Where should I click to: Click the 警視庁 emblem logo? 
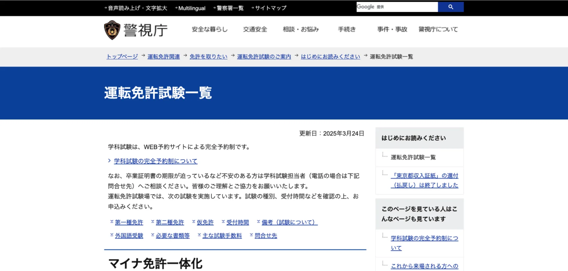pyautogui.click(x=112, y=30)
